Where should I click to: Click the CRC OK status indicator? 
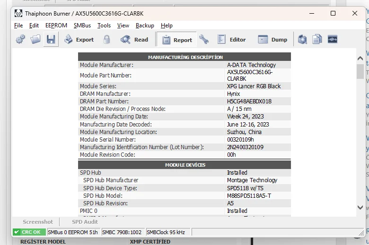29,232
